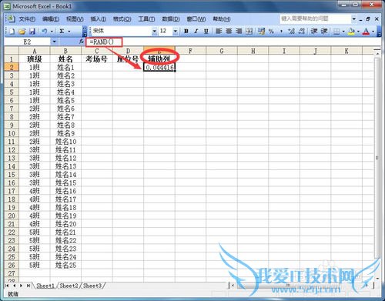Select cell containing 姓名25

65,265
